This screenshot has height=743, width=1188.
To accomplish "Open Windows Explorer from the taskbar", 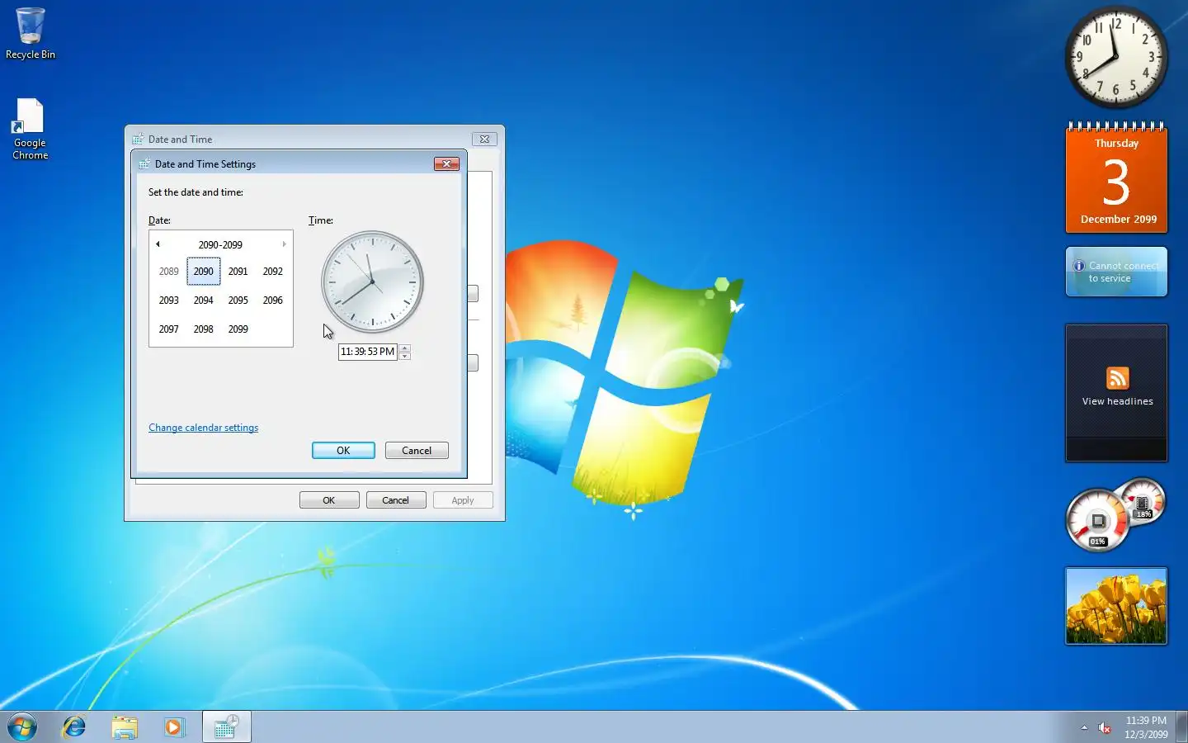I will point(125,727).
